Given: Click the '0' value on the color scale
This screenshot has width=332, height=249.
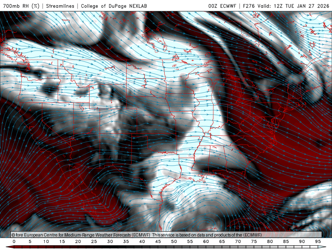Looking at the screenshot, I should 14,242.
